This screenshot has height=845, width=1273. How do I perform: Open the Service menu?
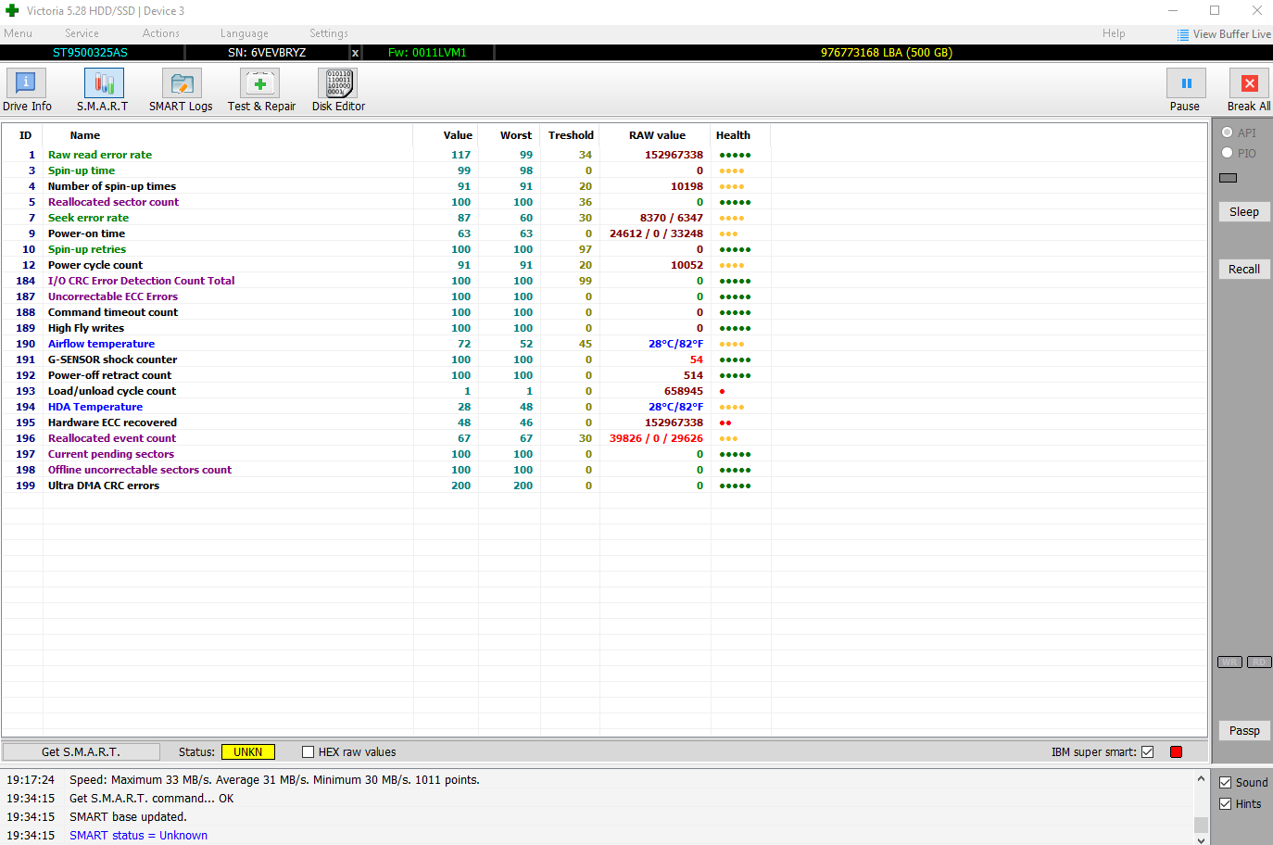coord(82,33)
